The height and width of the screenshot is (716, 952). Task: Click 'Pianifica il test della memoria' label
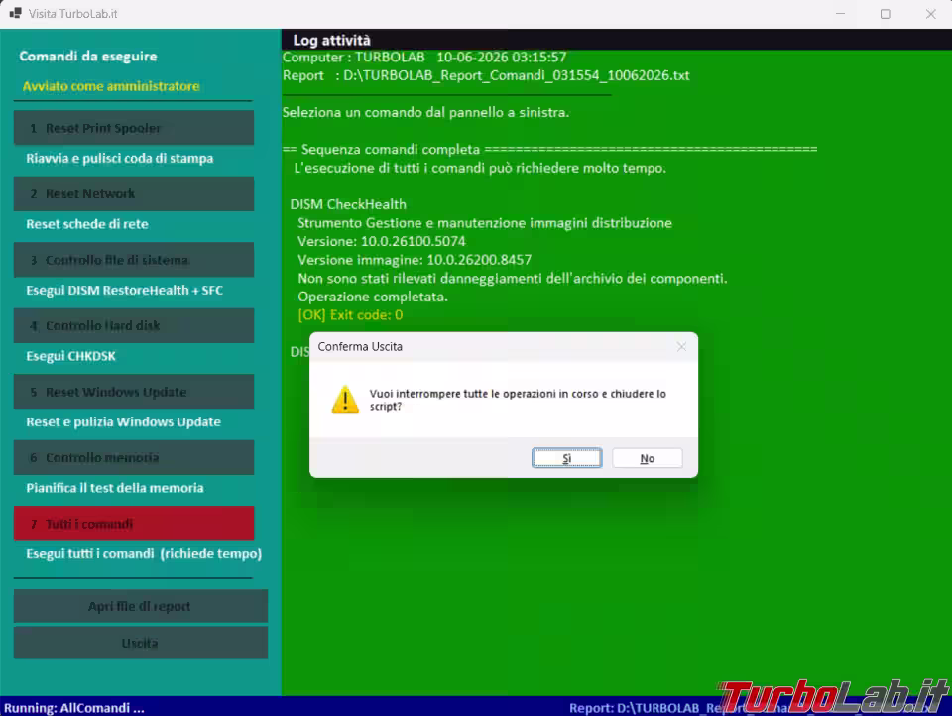click(x=115, y=488)
